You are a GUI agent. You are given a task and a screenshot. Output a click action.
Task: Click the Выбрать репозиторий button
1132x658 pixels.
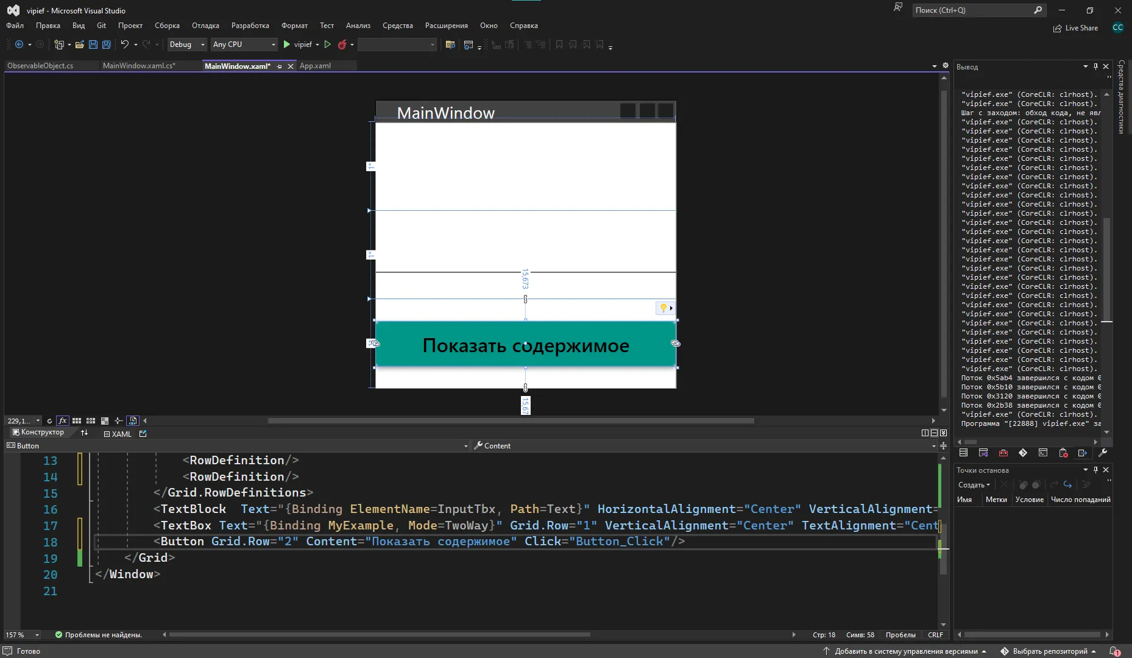(x=1049, y=651)
